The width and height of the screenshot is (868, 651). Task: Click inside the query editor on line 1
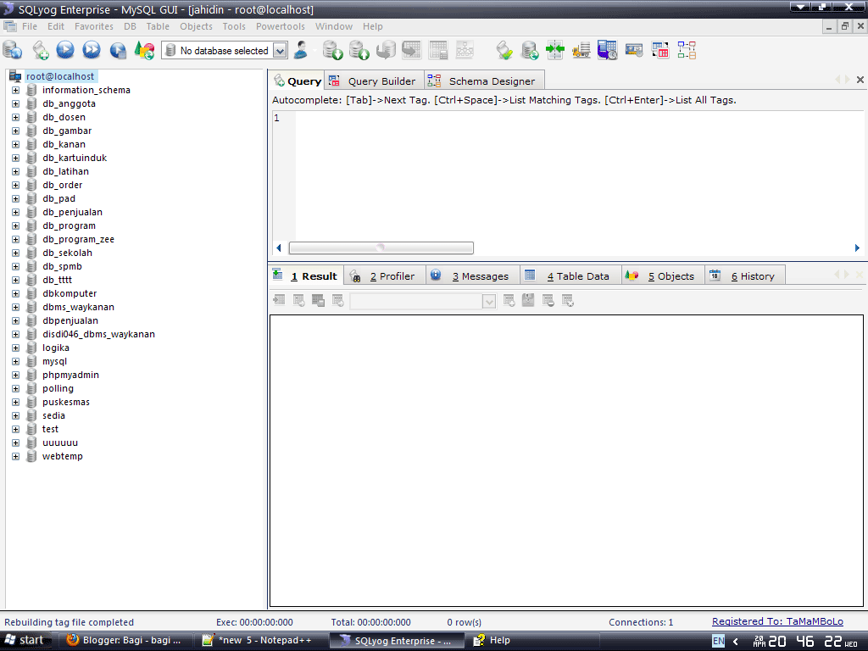pos(578,118)
